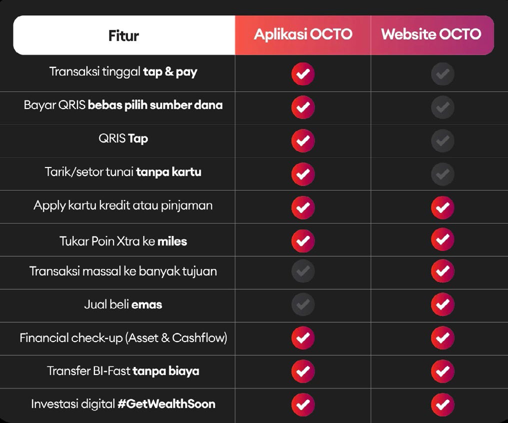Click Transaksi tinggal tap & pay text

point(123,71)
